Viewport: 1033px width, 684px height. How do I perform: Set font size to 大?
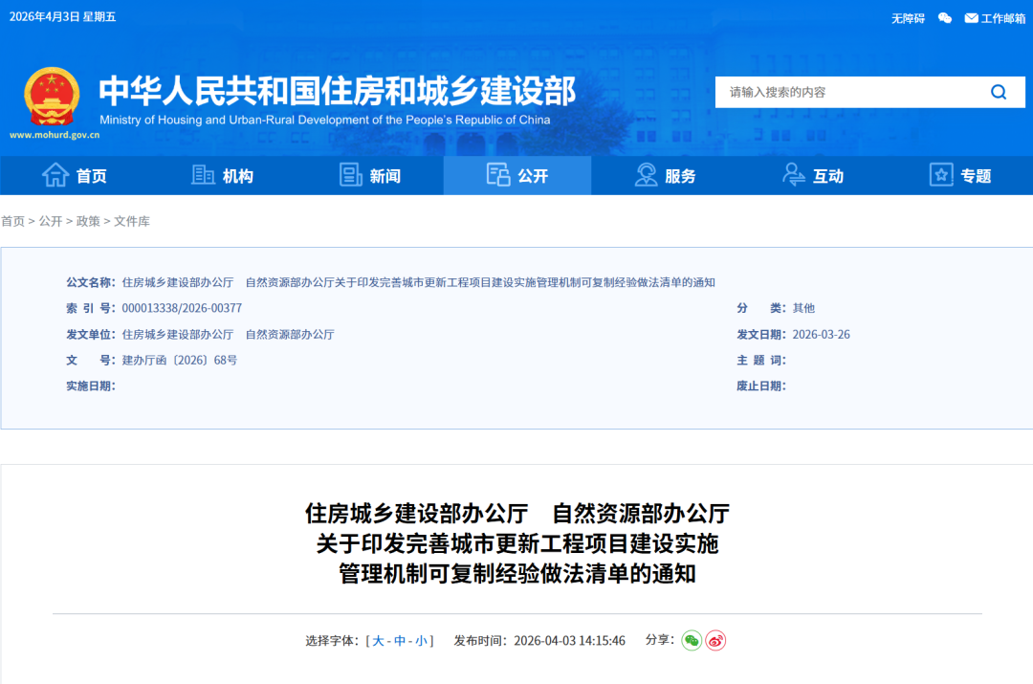tap(379, 641)
